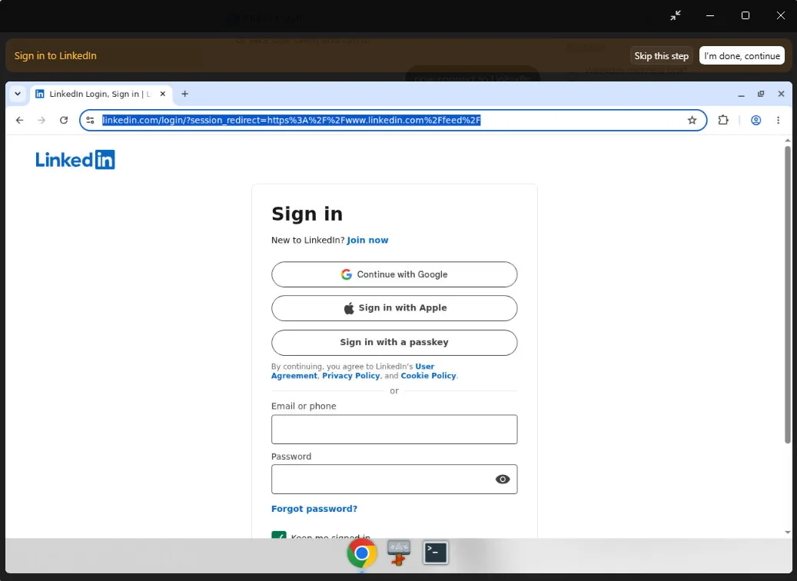Reload the LinkedIn login page
Image resolution: width=797 pixels, height=581 pixels.
(x=64, y=121)
